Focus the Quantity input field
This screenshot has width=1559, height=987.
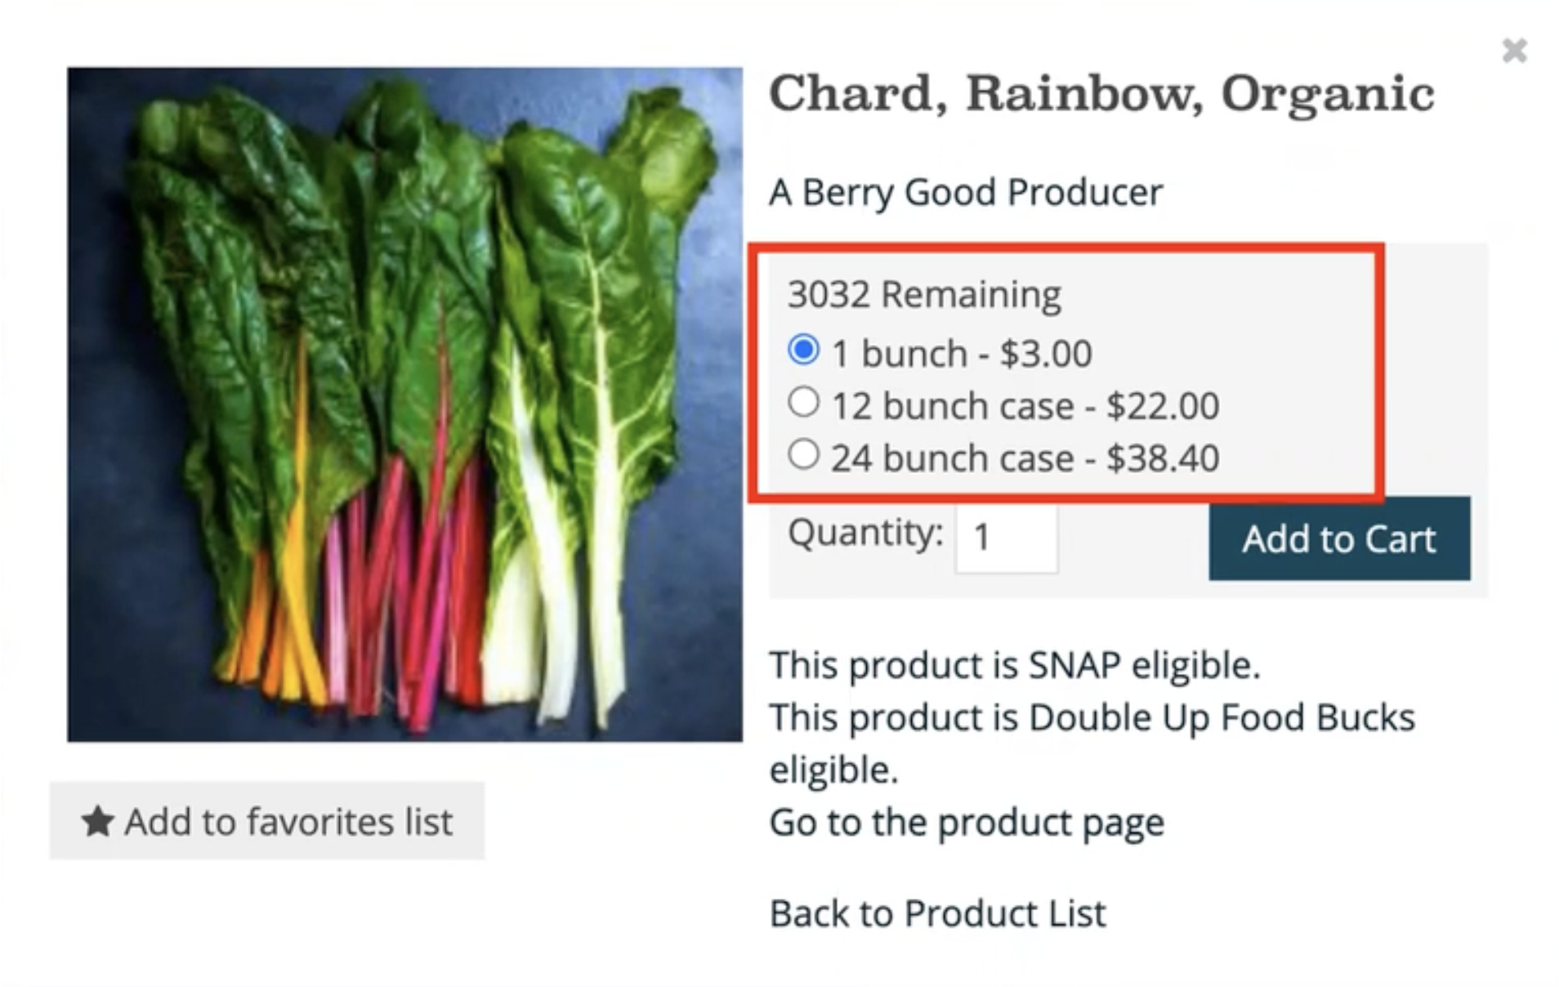[1006, 538]
